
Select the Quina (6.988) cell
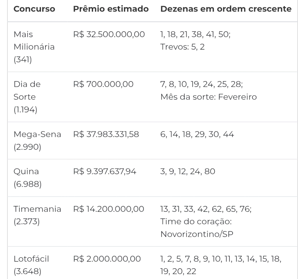(28, 178)
